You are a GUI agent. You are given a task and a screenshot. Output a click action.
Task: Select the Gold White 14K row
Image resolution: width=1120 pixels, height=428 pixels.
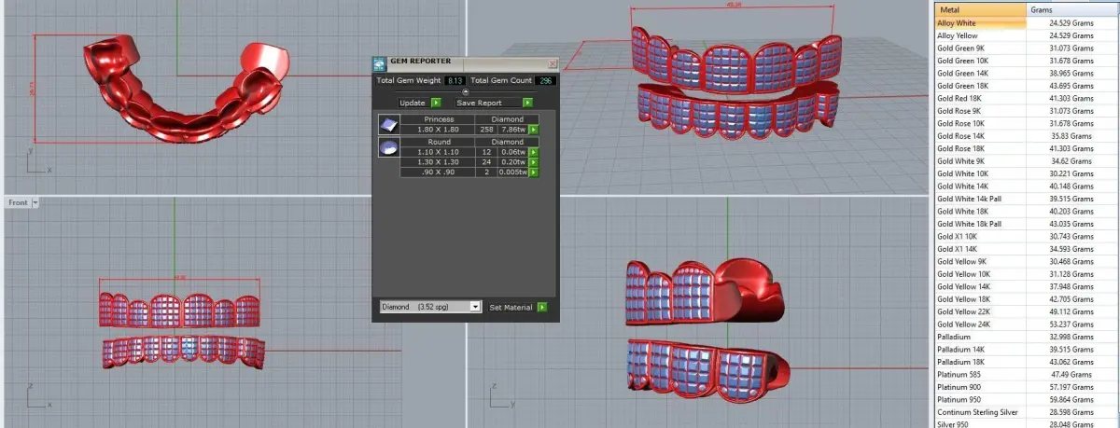[x=1027, y=186]
